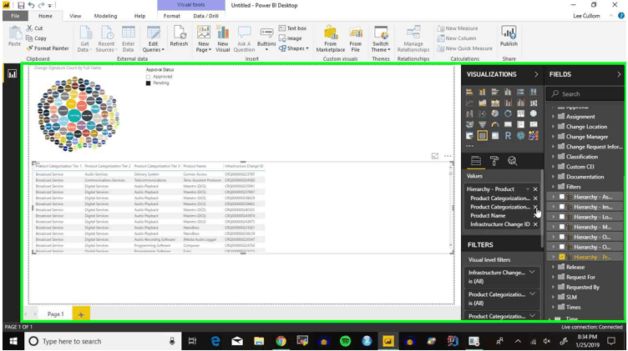Insert an Image
Screen dimensions: 628x351
coord(291,38)
